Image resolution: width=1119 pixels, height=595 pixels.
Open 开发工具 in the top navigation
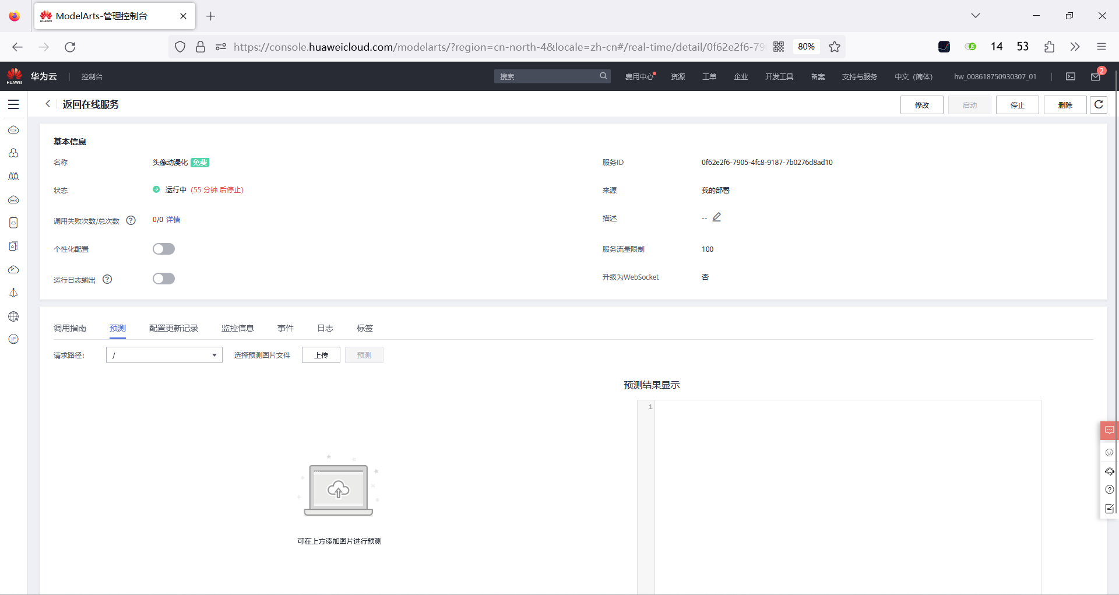pyautogui.click(x=779, y=76)
